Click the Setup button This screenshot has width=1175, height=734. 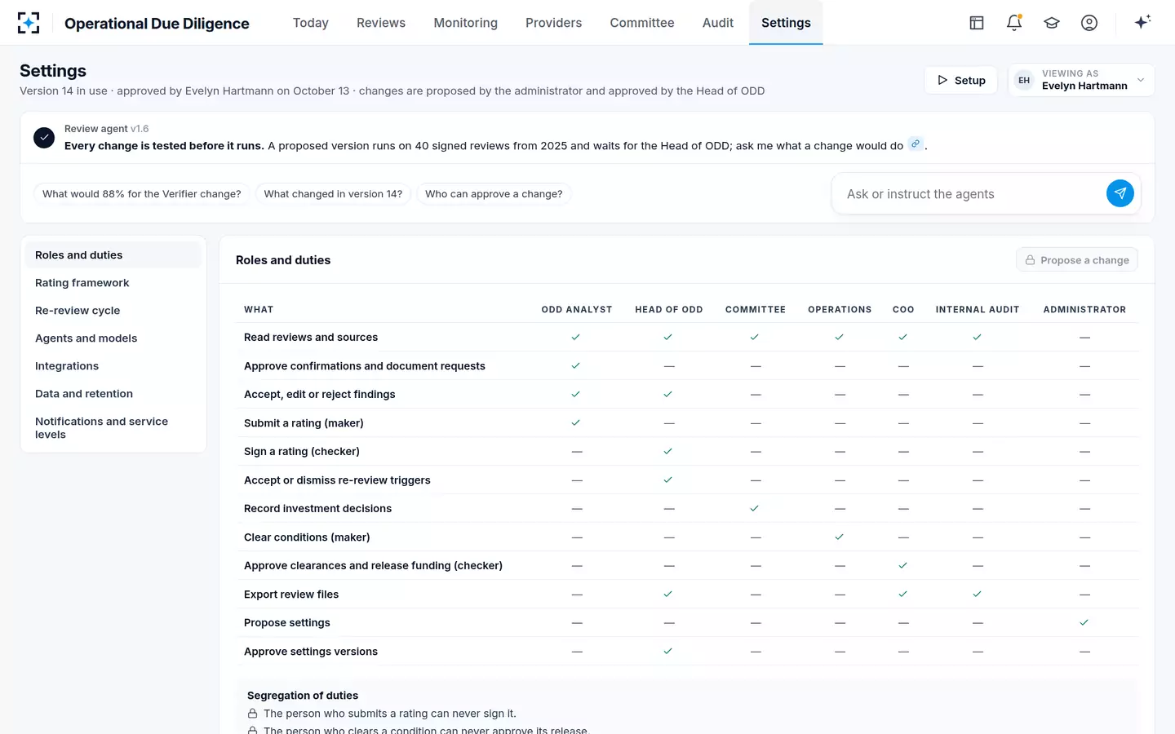(x=961, y=80)
